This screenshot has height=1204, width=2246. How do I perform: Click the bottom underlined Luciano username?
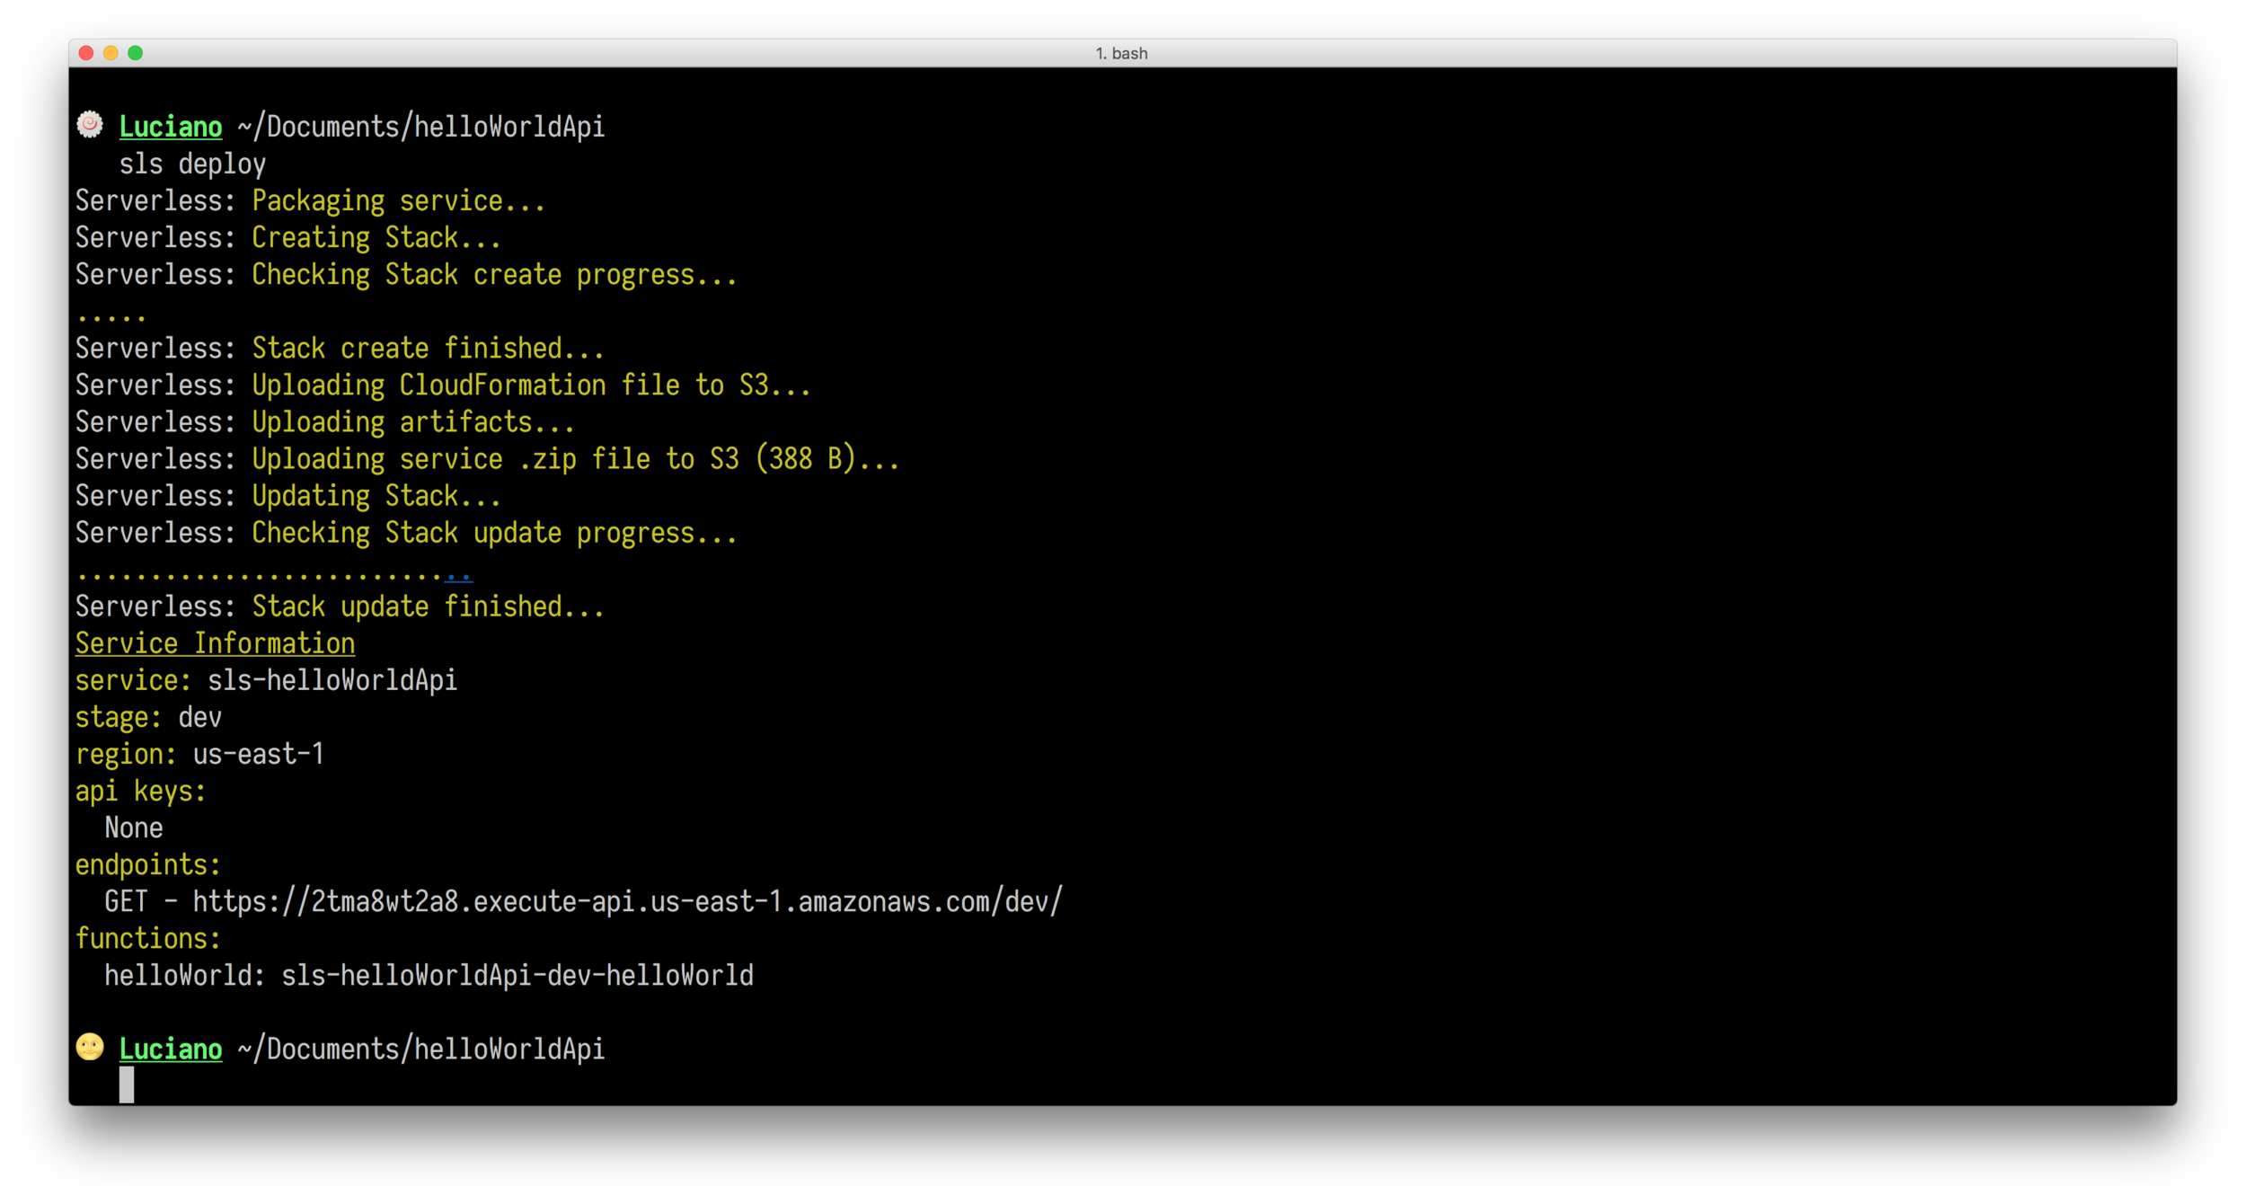click(x=171, y=1049)
